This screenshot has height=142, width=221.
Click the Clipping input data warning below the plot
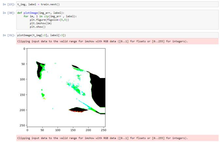coord(117,138)
